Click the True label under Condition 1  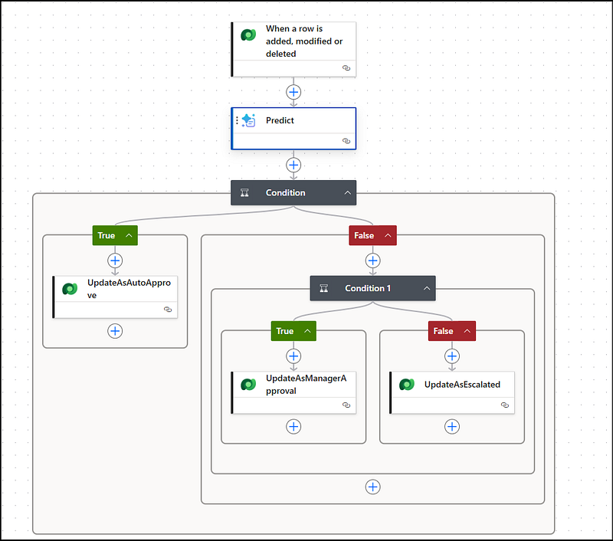pyautogui.click(x=284, y=331)
